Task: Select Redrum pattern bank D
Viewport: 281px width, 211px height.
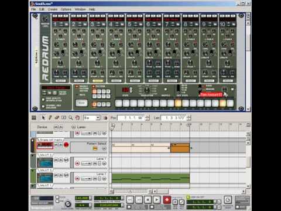Action: pyautogui.click(x=108, y=104)
